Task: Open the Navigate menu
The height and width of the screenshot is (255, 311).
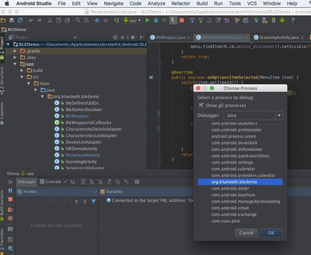Action: pos(113,4)
